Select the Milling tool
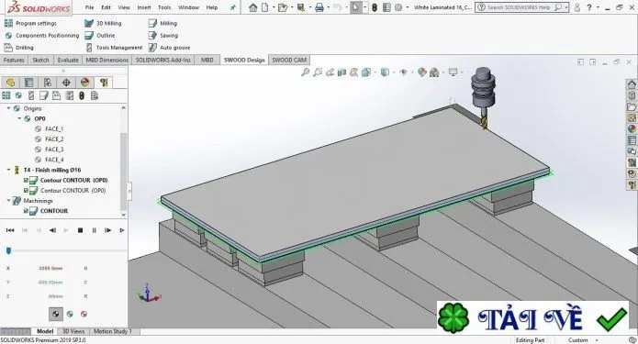 (162, 23)
